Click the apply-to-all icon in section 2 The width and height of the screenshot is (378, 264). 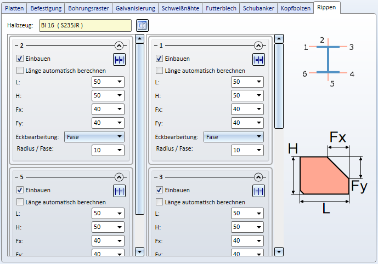point(120,60)
